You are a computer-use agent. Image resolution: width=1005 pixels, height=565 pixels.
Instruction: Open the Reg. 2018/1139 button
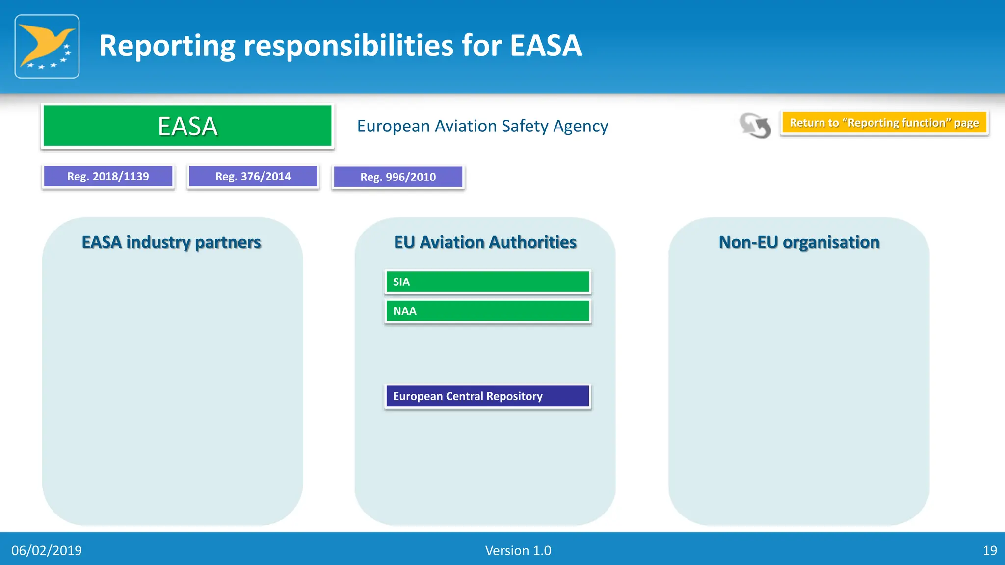coord(108,177)
